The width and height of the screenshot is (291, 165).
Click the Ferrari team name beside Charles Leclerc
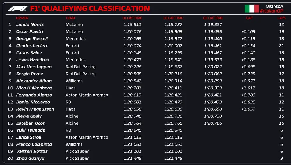pos(72,46)
